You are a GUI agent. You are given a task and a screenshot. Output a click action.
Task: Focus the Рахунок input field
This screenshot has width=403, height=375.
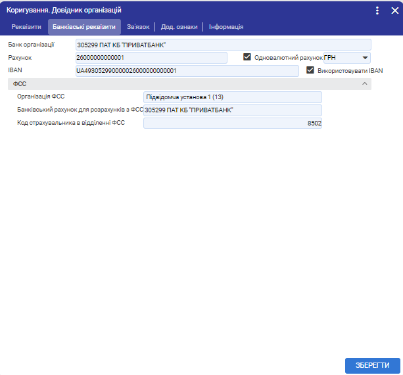pos(151,58)
